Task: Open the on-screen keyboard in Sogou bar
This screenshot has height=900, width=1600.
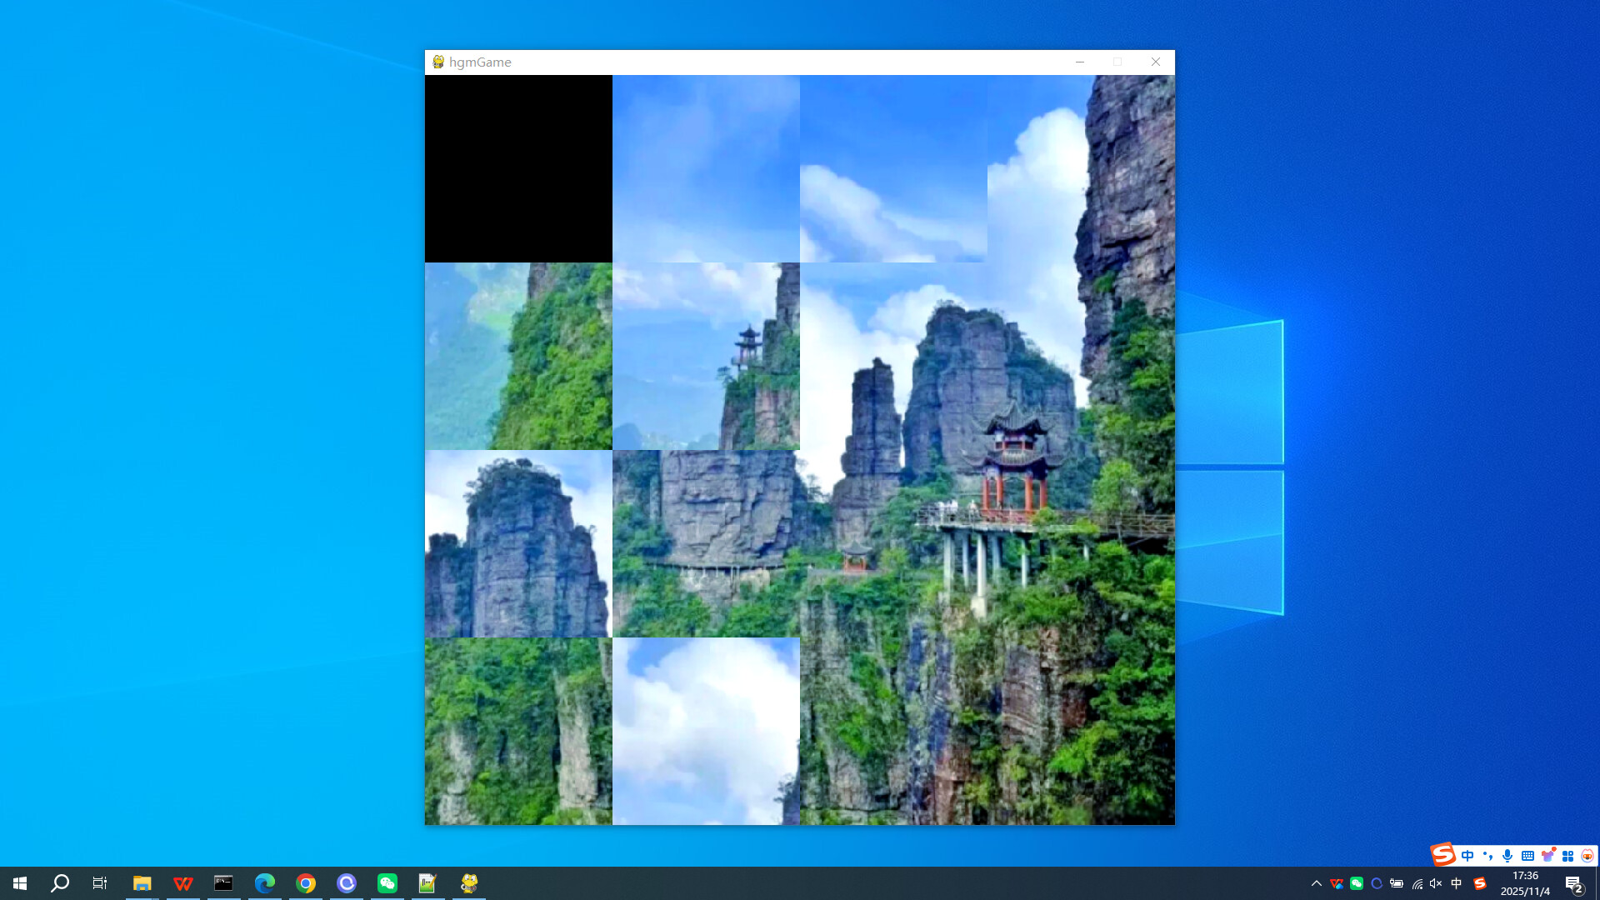Action: 1527,855
